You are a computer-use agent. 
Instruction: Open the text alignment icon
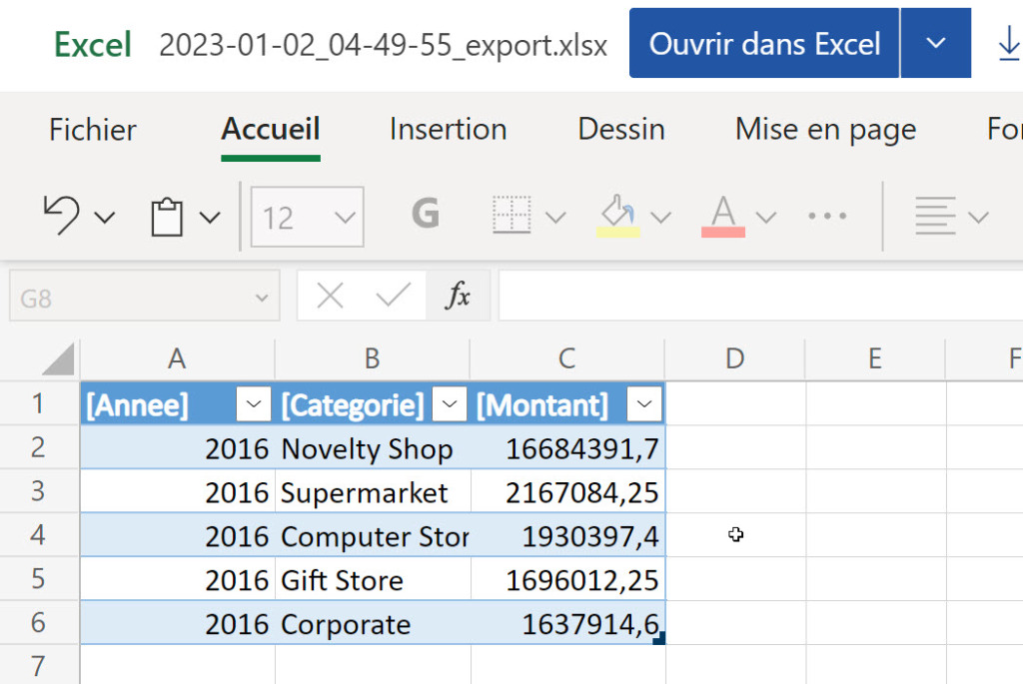tap(937, 216)
